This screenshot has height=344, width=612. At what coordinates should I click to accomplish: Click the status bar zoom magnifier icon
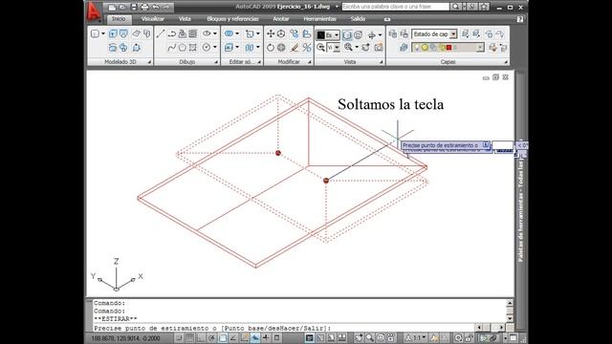pyautogui.click(x=370, y=337)
